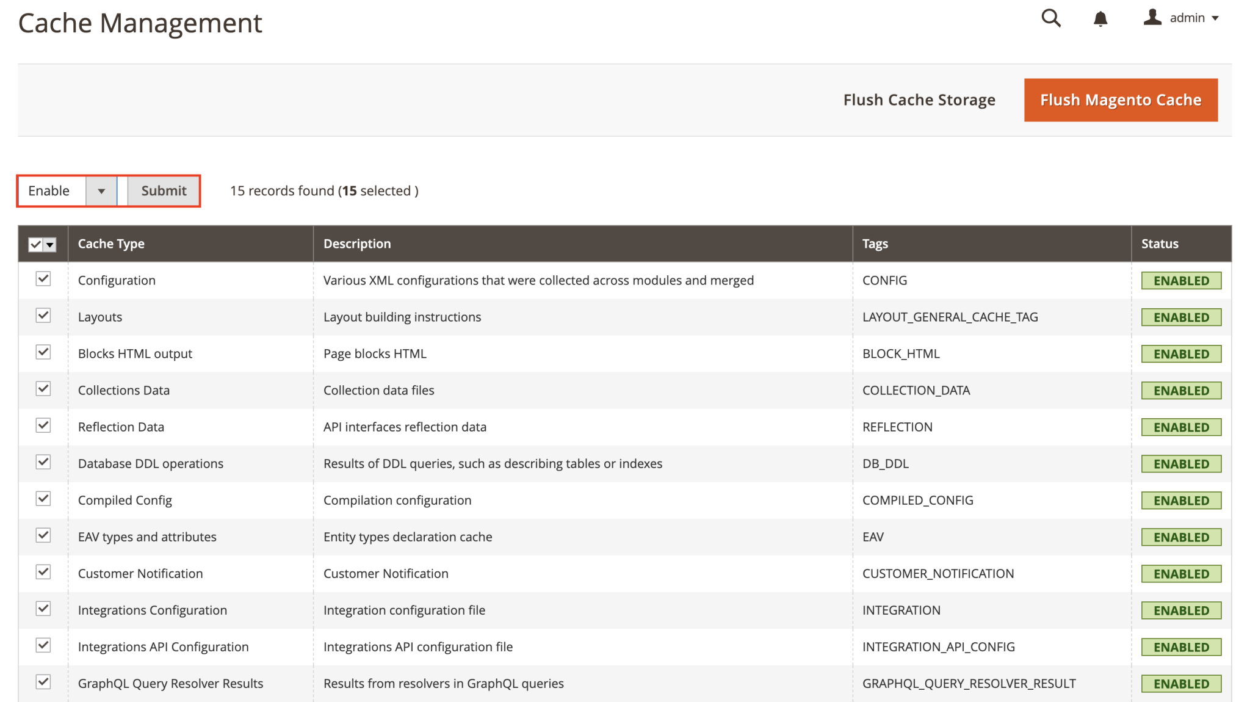Screen dimensions: 1250x702
Task: Open the notifications bell icon
Action: [x=1100, y=18]
